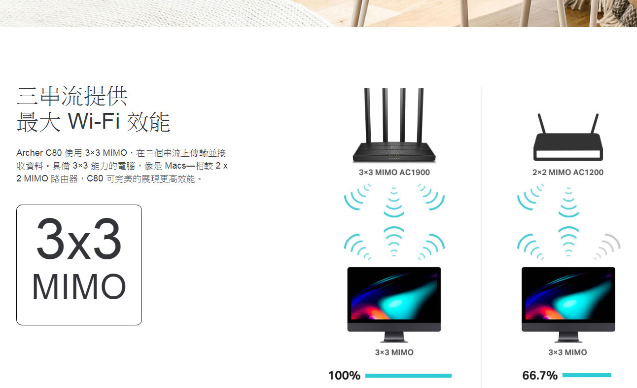The image size is (637, 388).
Task: Click the 66.7% cyan progress bar
Action: coord(587,376)
